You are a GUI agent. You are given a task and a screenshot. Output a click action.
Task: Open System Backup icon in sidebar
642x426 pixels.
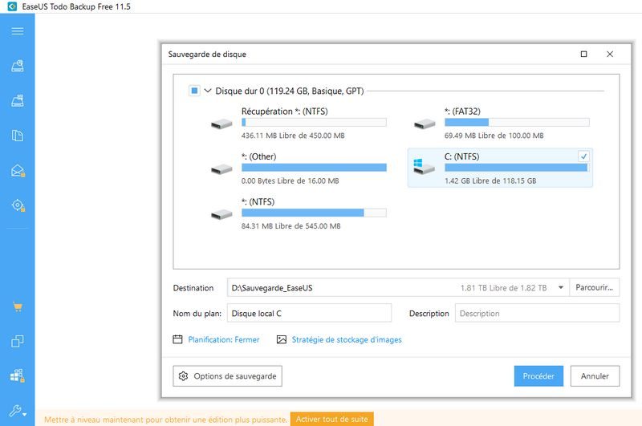click(17, 100)
